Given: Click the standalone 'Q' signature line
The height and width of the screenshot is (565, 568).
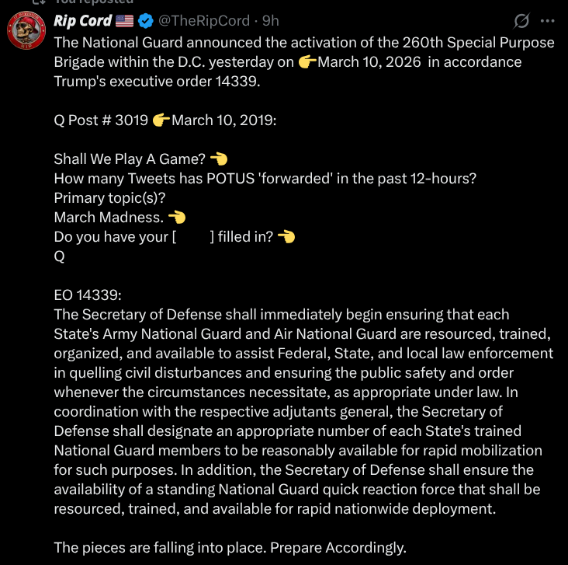Looking at the screenshot, I should (59, 256).
